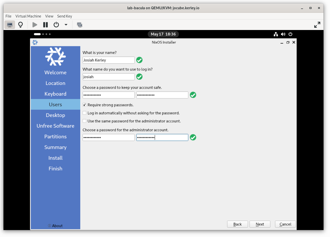
Task: Select the Welcome step in sidebar
Action: (x=55, y=72)
